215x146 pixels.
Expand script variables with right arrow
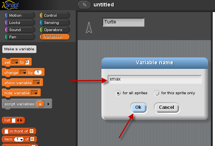(48, 104)
